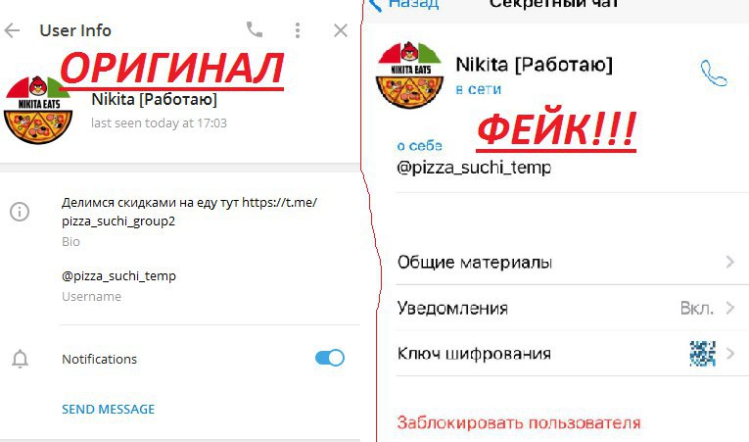Image resolution: width=749 pixels, height=442 pixels.
Task: Toggle the Notifications switch off
Action: [330, 358]
